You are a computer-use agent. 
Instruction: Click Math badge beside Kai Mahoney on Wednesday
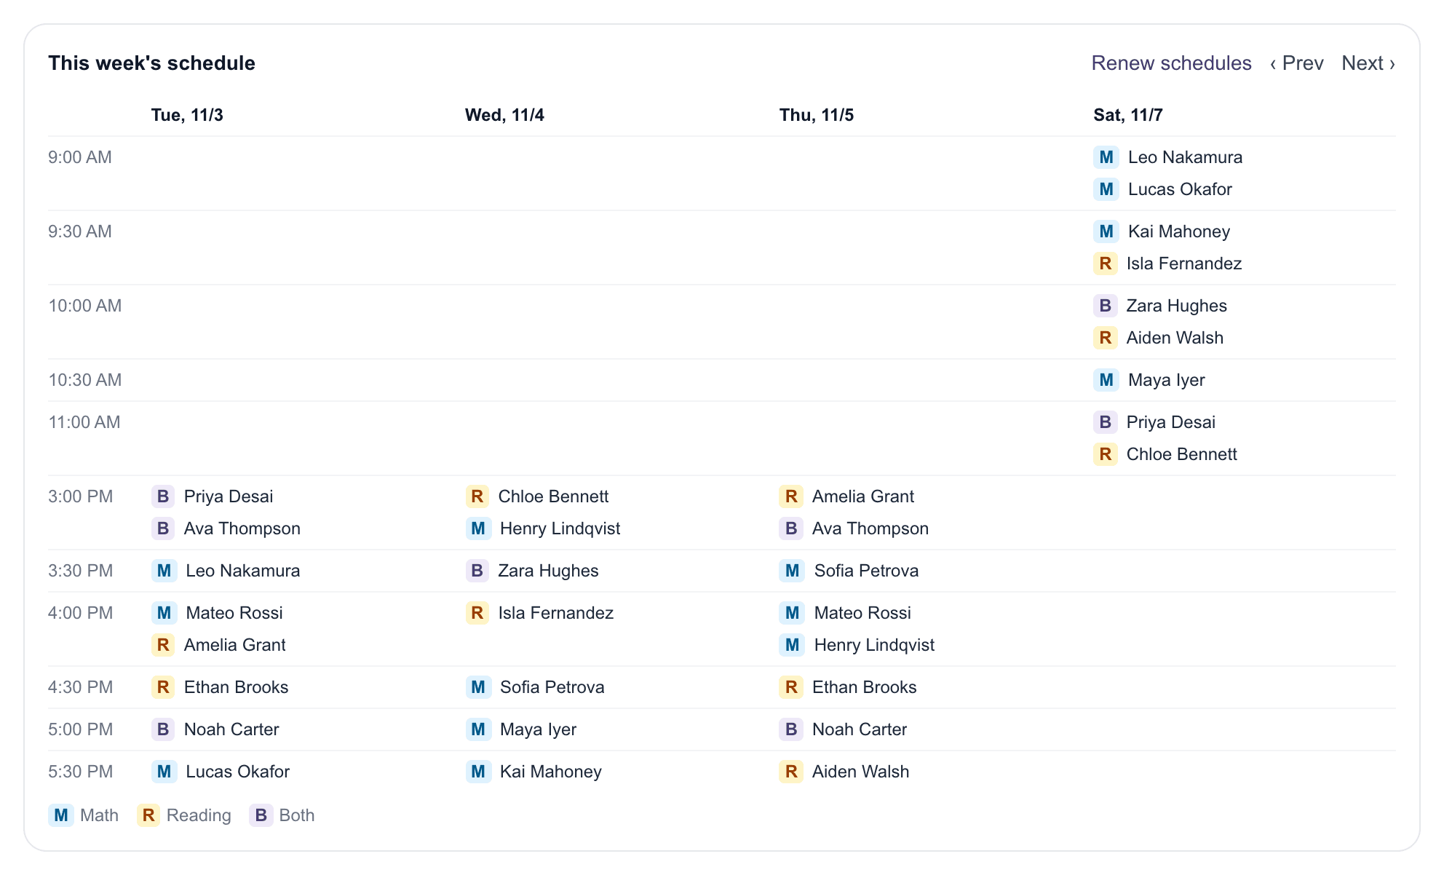tap(478, 772)
